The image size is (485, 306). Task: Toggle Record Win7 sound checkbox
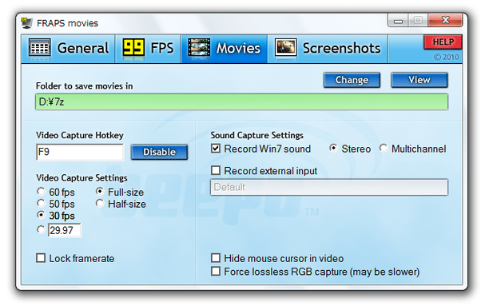[216, 149]
